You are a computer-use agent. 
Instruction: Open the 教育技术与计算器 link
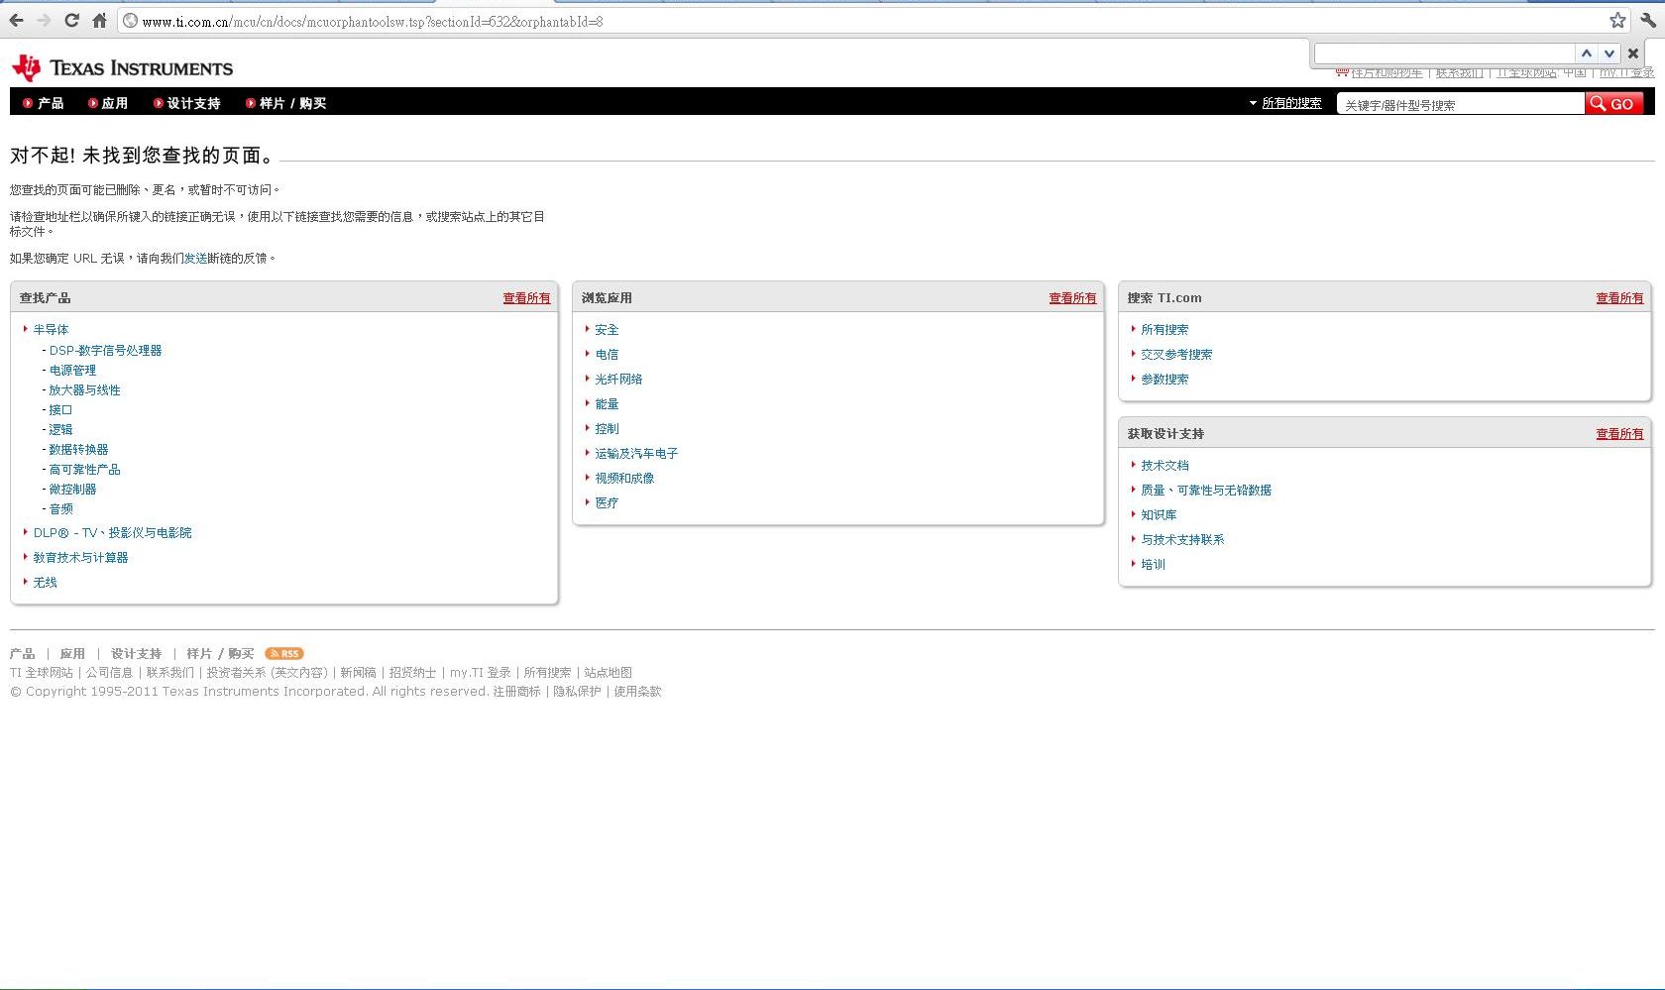(80, 558)
